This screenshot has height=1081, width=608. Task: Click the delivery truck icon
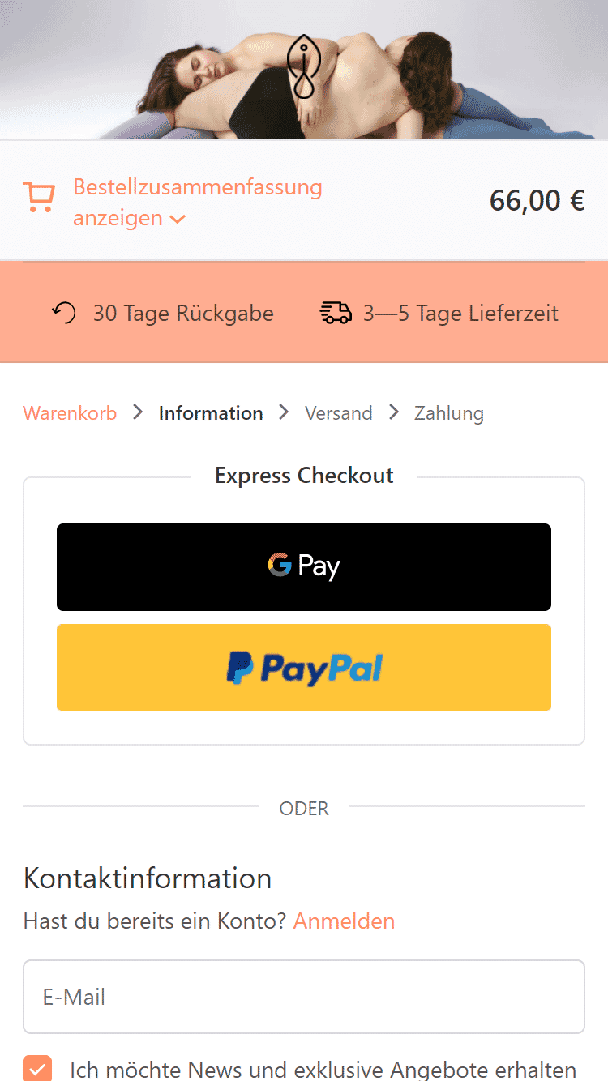coord(335,312)
